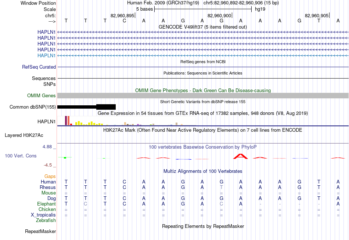Click the Scale label

[x=50, y=9]
